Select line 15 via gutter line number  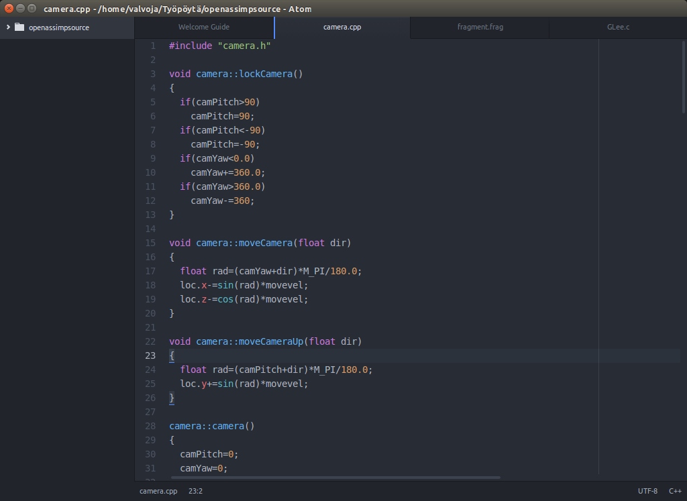click(x=150, y=243)
